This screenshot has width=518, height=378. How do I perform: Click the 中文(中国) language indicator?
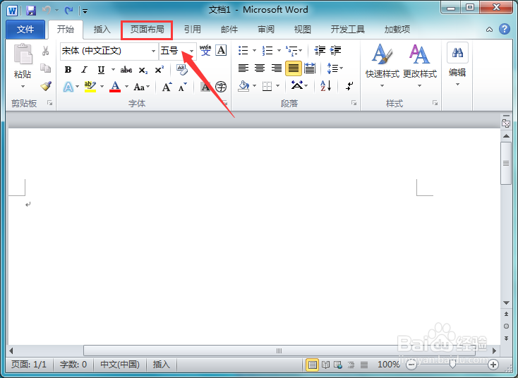[x=120, y=365]
